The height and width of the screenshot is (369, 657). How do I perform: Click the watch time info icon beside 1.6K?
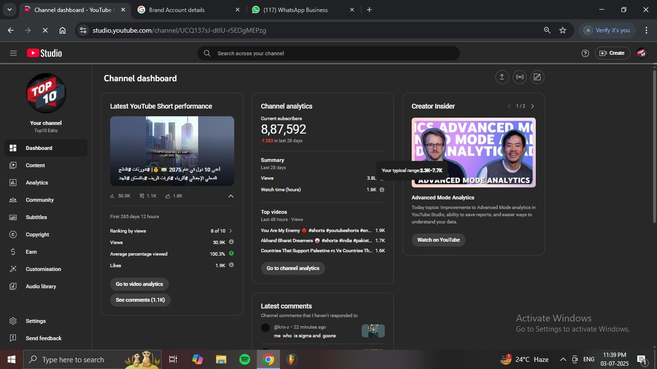(382, 190)
